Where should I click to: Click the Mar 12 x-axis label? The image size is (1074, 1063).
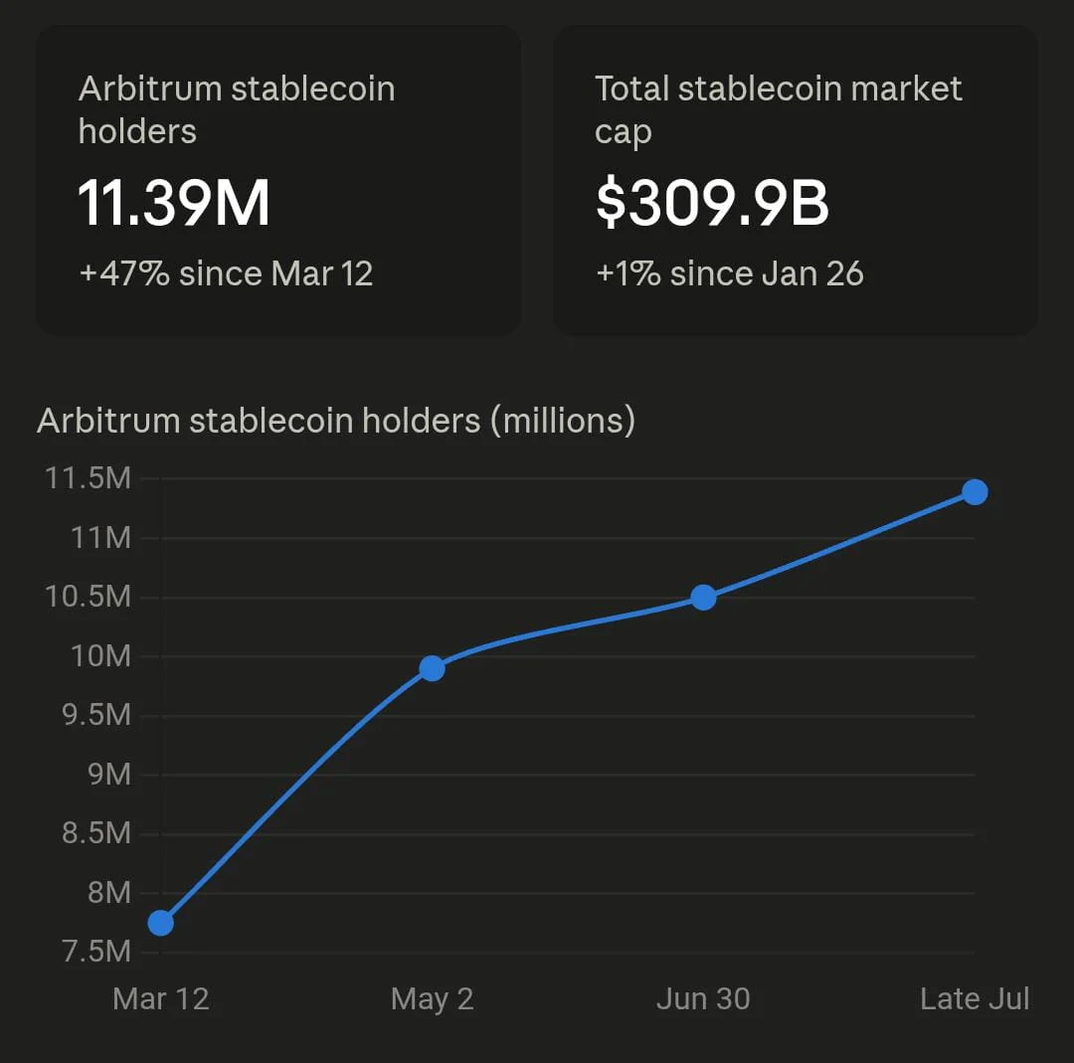click(x=161, y=998)
